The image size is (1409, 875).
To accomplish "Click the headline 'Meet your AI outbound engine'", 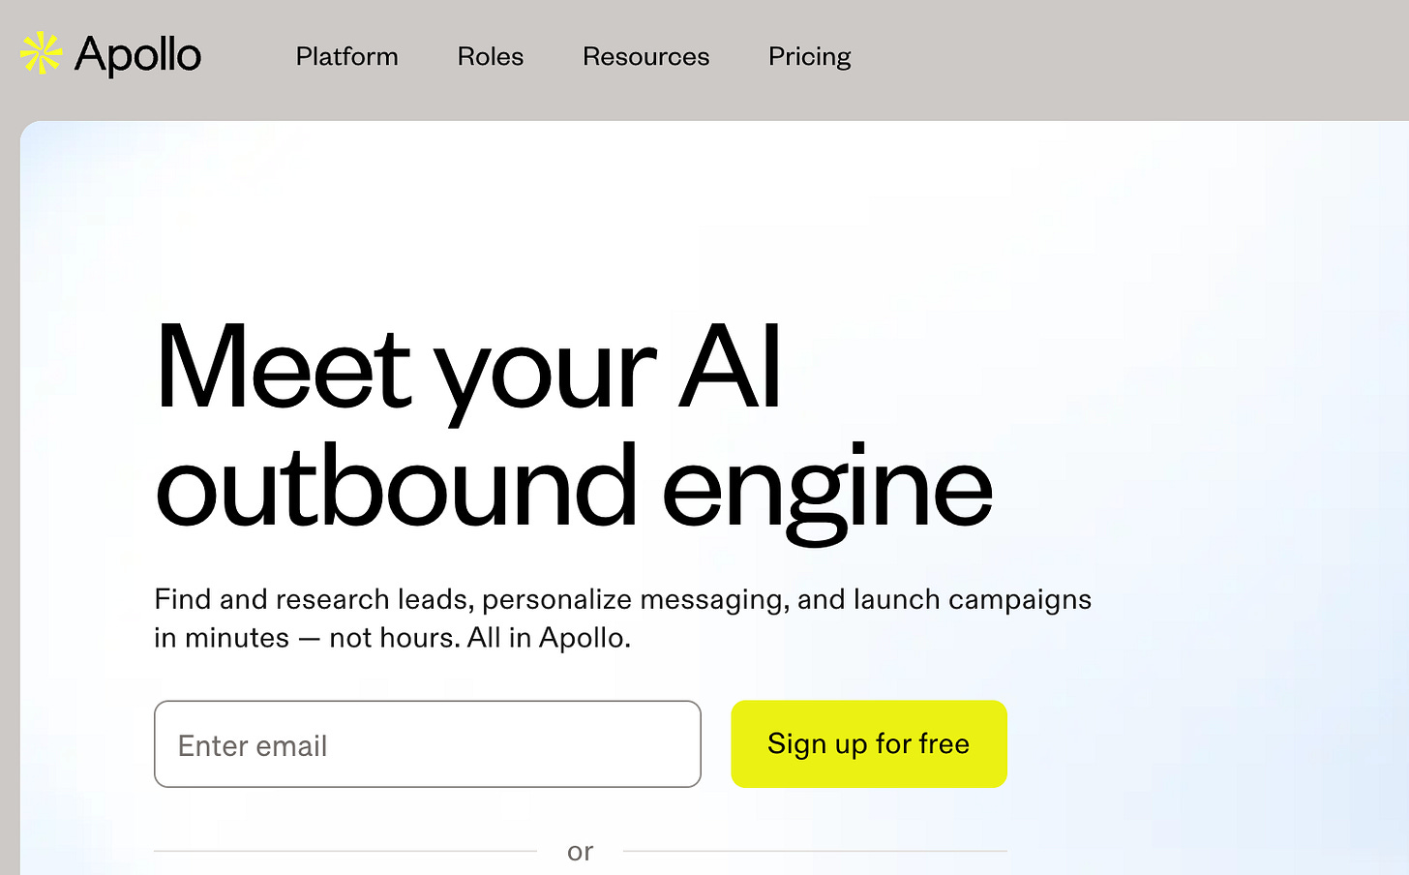I will [x=571, y=426].
